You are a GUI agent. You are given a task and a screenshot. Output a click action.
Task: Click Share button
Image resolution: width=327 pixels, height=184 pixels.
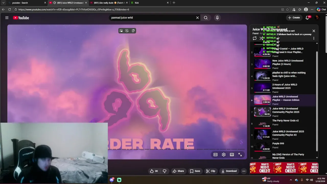[178, 171]
